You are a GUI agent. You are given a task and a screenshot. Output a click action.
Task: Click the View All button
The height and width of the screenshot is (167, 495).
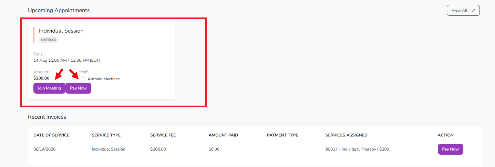[x=463, y=10]
